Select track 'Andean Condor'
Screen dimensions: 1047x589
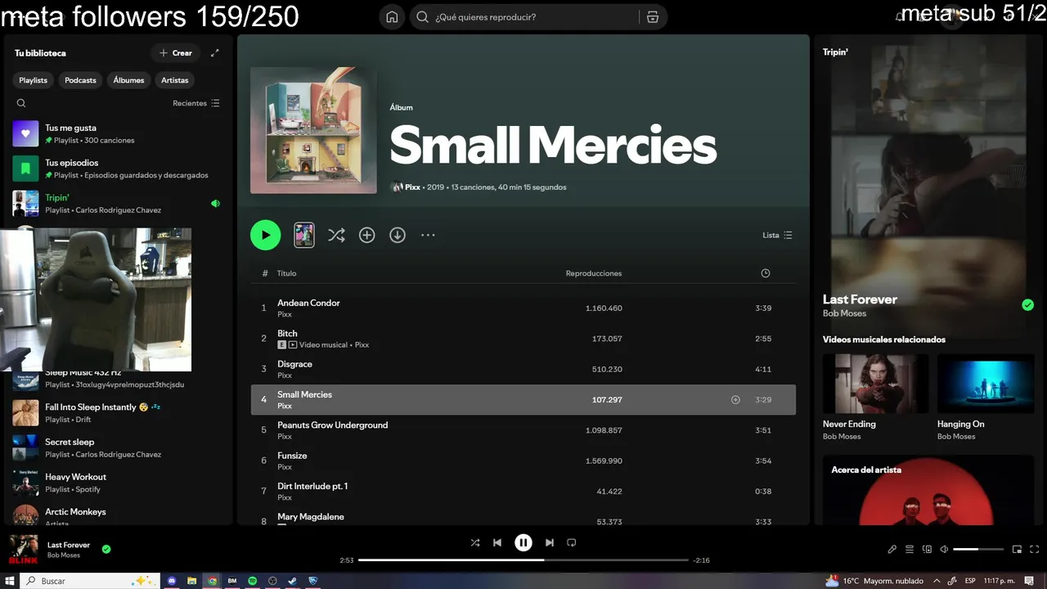click(x=523, y=308)
